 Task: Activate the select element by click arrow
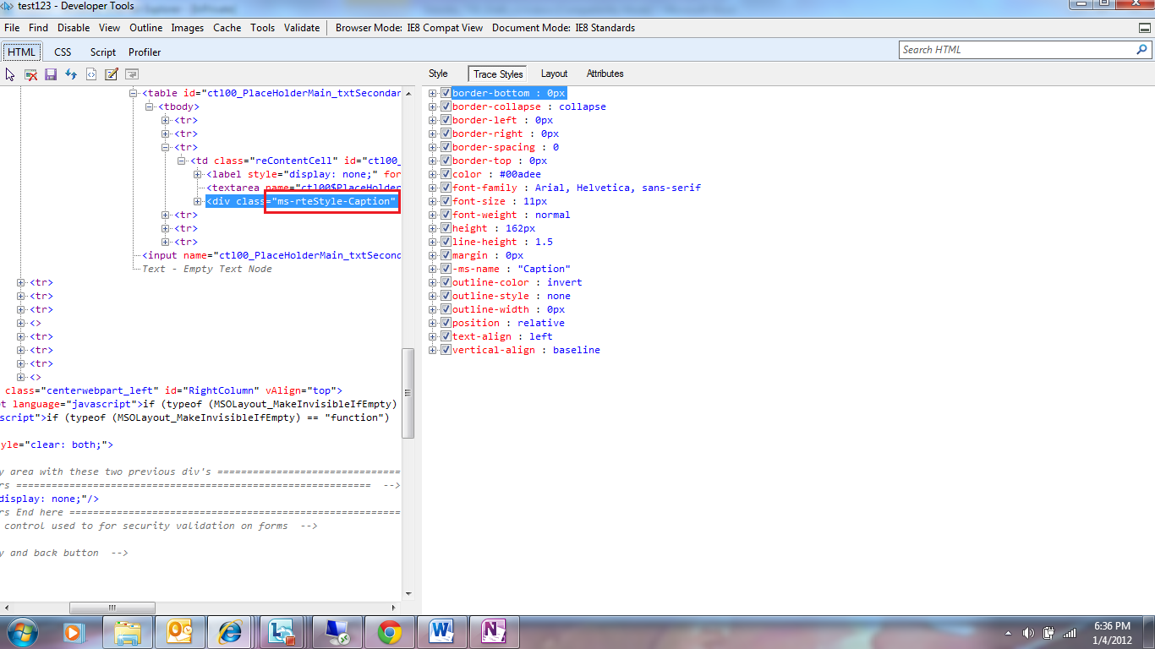pos(10,74)
